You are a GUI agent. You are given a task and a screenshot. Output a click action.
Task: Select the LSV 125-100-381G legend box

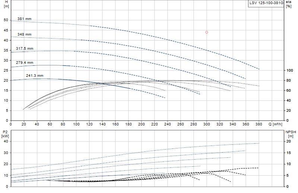266,3
